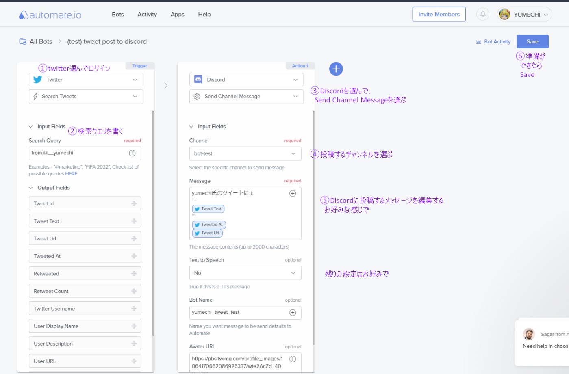The width and height of the screenshot is (569, 374).
Task: Click plus icon in Bot Name field
Action: [293, 312]
